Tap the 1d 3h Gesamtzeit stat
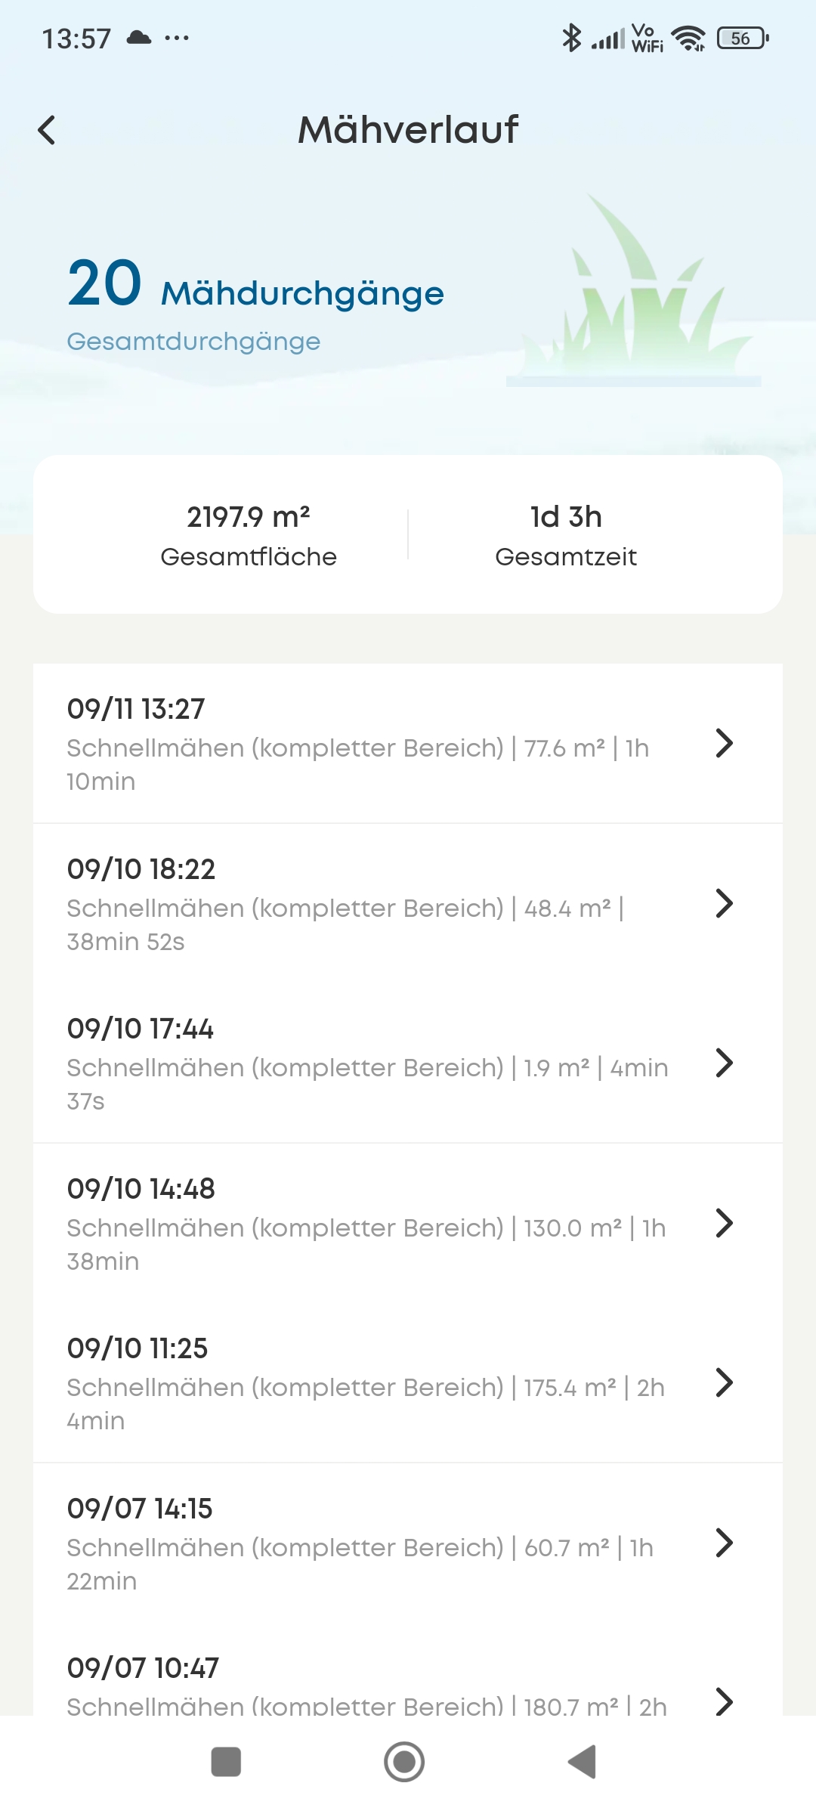Image resolution: width=816 pixels, height=1814 pixels. (x=566, y=535)
